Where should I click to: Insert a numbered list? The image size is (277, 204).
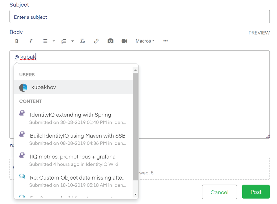64,41
